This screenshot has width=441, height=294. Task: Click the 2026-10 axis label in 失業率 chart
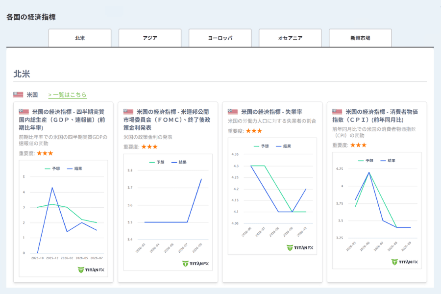(302, 232)
